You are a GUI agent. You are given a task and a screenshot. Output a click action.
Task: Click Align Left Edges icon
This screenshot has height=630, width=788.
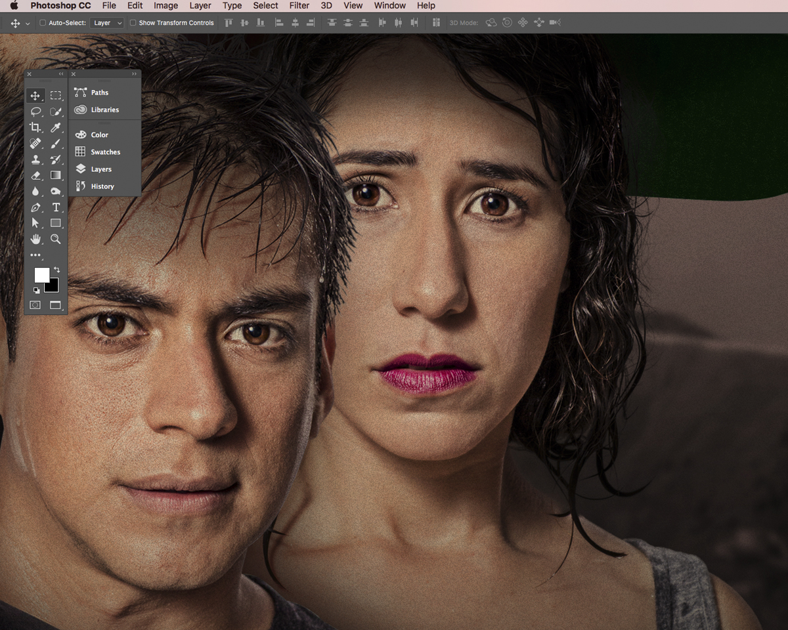[279, 22]
